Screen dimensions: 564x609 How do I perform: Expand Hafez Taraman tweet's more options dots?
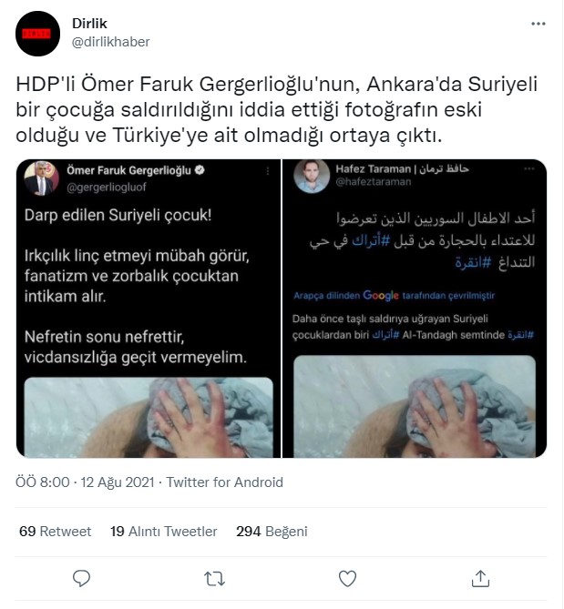click(x=529, y=168)
